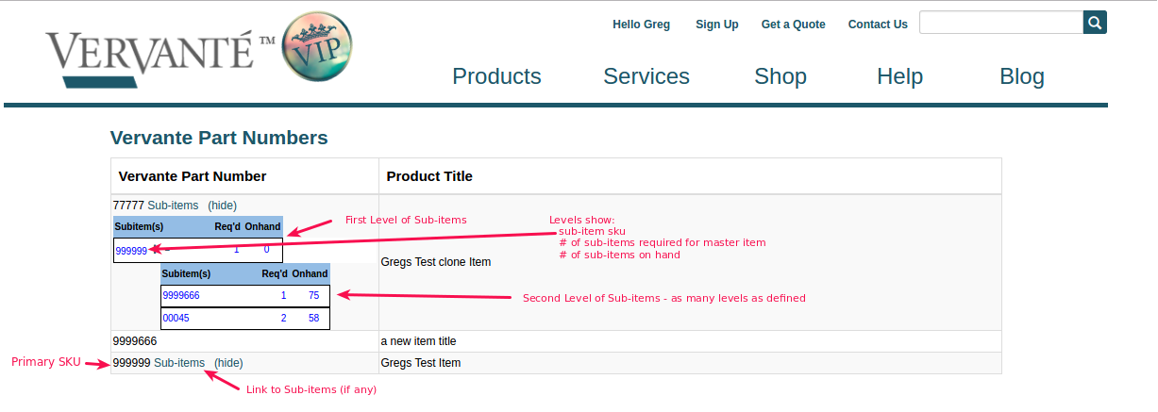Viewport: 1158px width, 412px height.
Task: Open Get a Quote link
Action: coord(794,25)
